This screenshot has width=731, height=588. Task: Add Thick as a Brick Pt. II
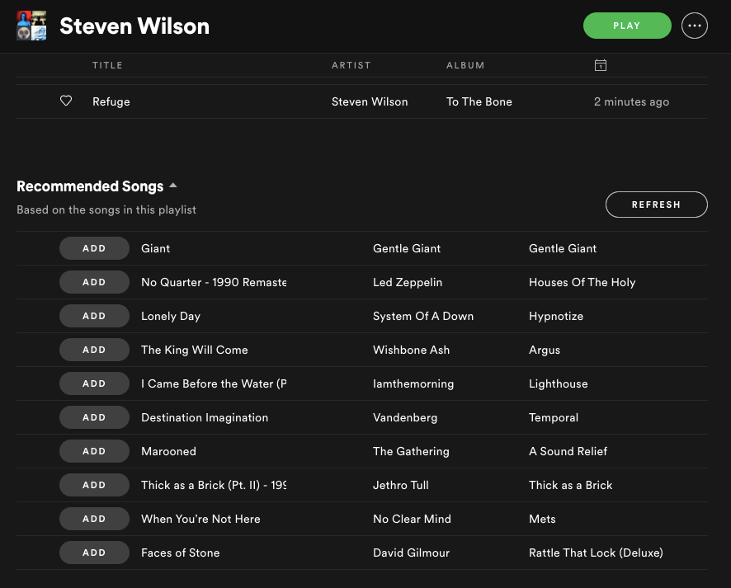pos(94,485)
